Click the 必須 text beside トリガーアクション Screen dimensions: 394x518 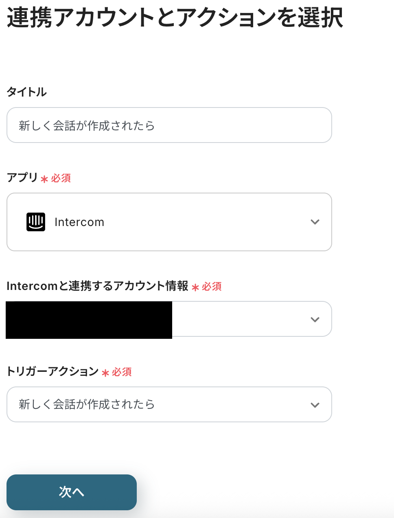point(122,372)
